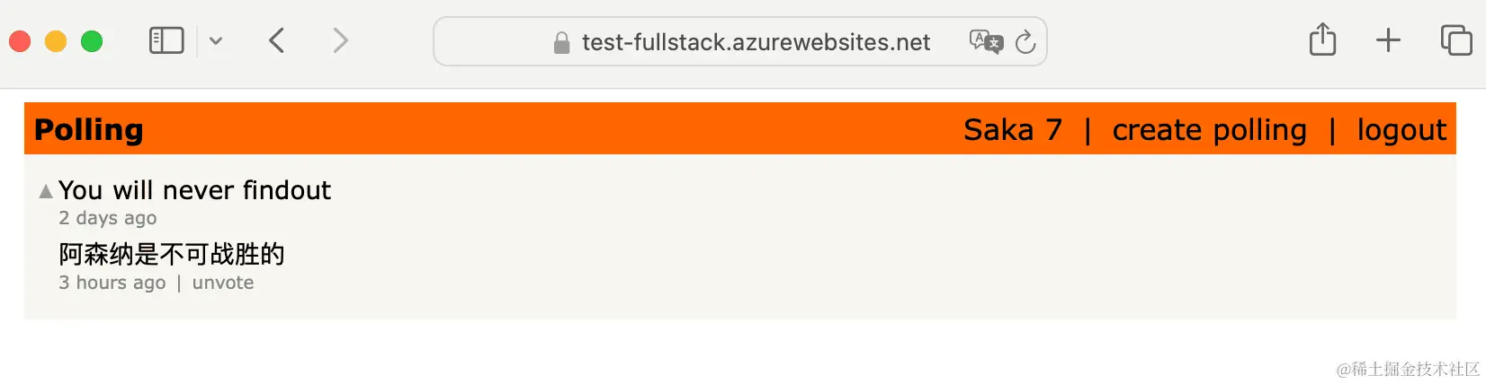
Task: Open the Saka 7 user link
Action: [x=1013, y=130]
